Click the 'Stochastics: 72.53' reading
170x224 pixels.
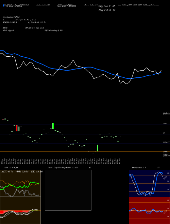click(x=11, y=17)
